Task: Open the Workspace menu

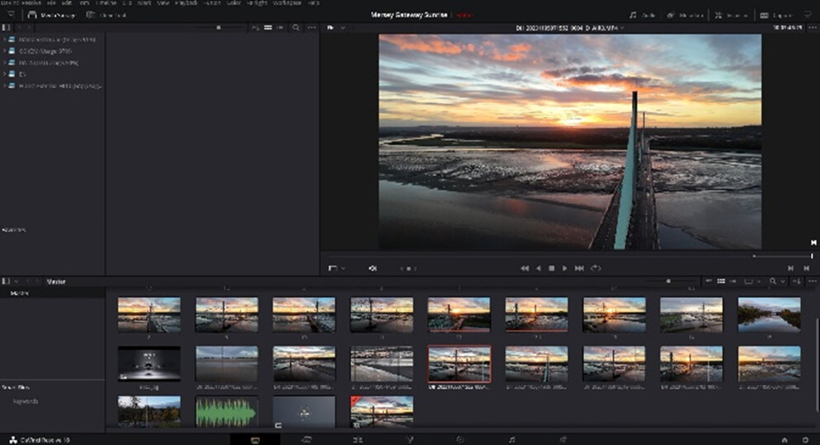Action: click(x=287, y=3)
